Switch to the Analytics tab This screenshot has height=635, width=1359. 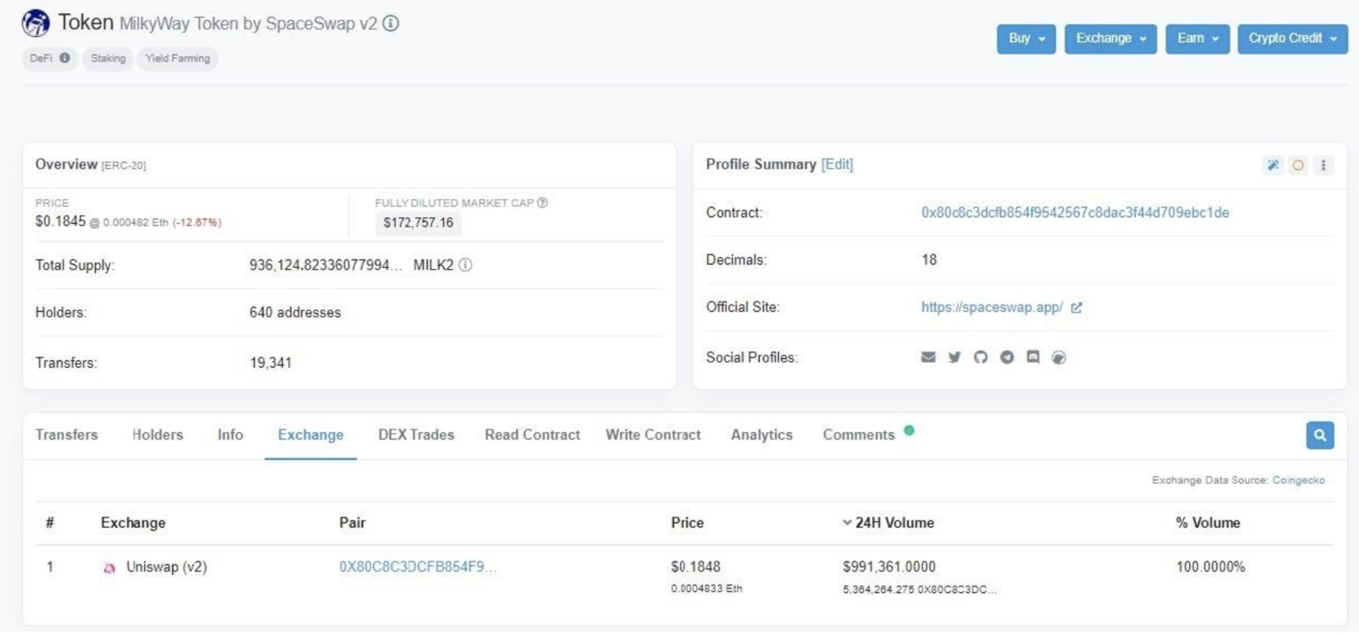pos(762,435)
